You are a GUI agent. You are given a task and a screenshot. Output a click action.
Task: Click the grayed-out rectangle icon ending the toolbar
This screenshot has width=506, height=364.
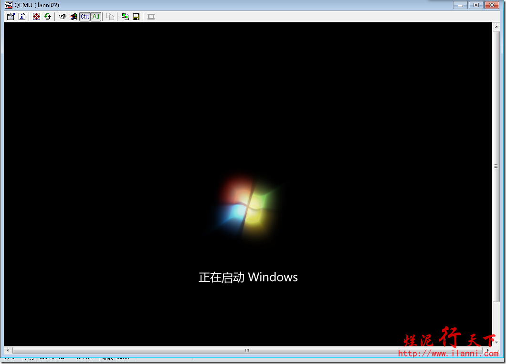[151, 17]
